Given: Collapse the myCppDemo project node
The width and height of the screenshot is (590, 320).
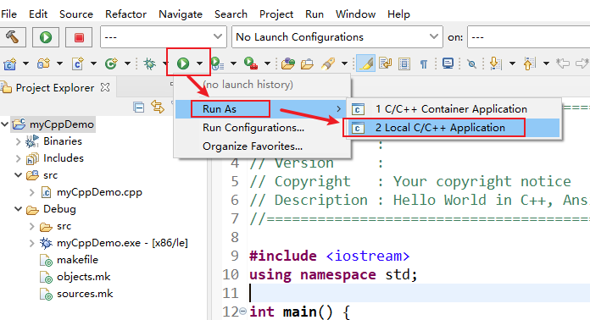Looking at the screenshot, I should pyautogui.click(x=5, y=124).
